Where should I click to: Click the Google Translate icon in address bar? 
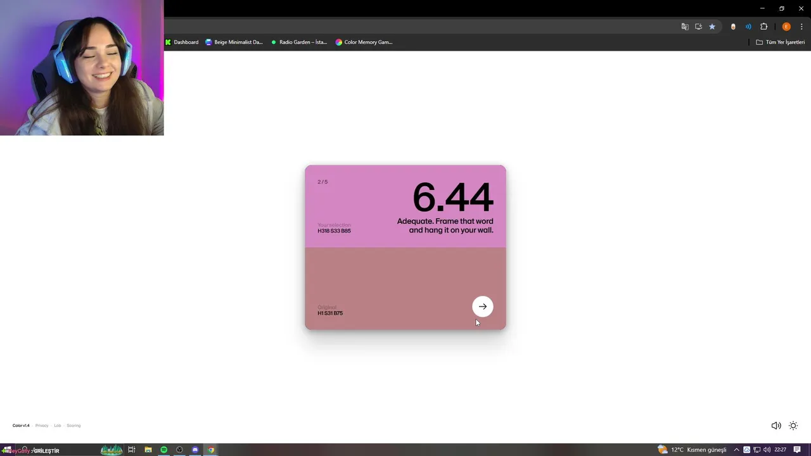[685, 27]
